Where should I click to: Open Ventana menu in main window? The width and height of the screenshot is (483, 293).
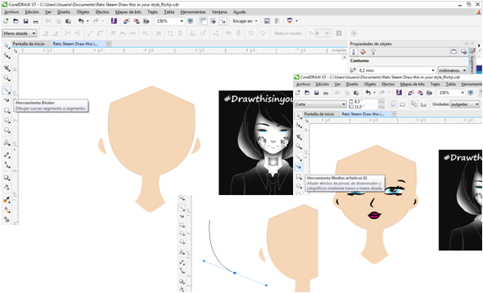click(x=219, y=12)
